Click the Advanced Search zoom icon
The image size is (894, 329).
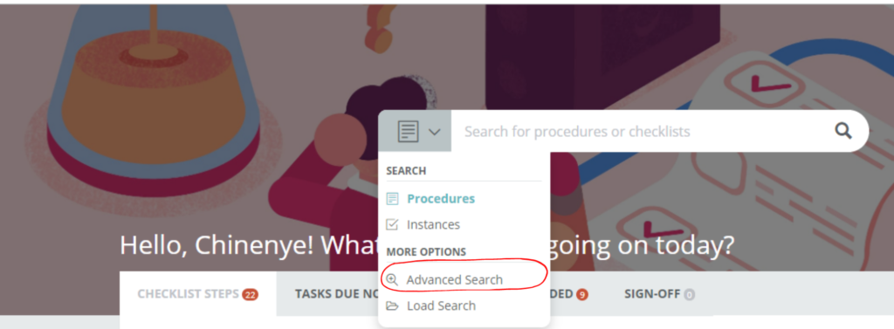coord(392,279)
